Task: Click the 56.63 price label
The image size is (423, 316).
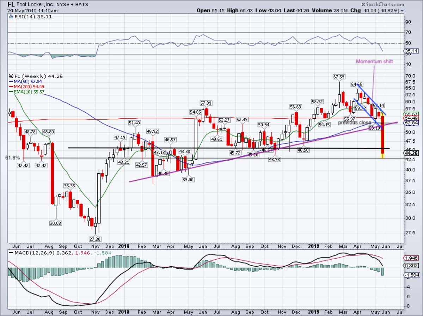Action: pyautogui.click(x=296, y=107)
